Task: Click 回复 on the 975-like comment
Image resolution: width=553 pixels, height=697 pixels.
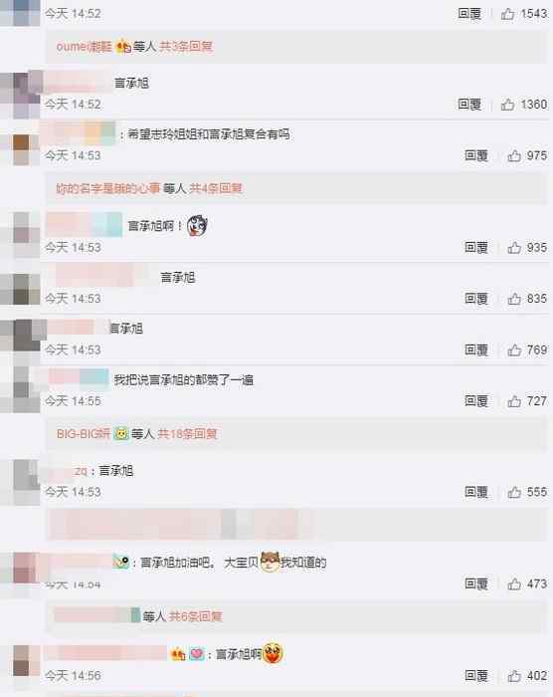Action: click(x=476, y=155)
